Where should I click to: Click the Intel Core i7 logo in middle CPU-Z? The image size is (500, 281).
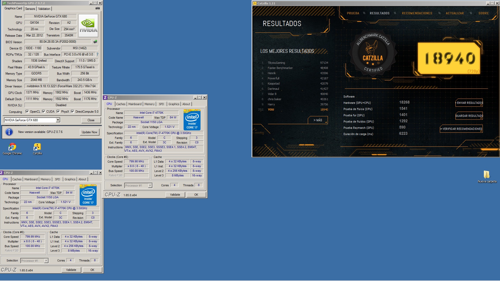click(192, 120)
